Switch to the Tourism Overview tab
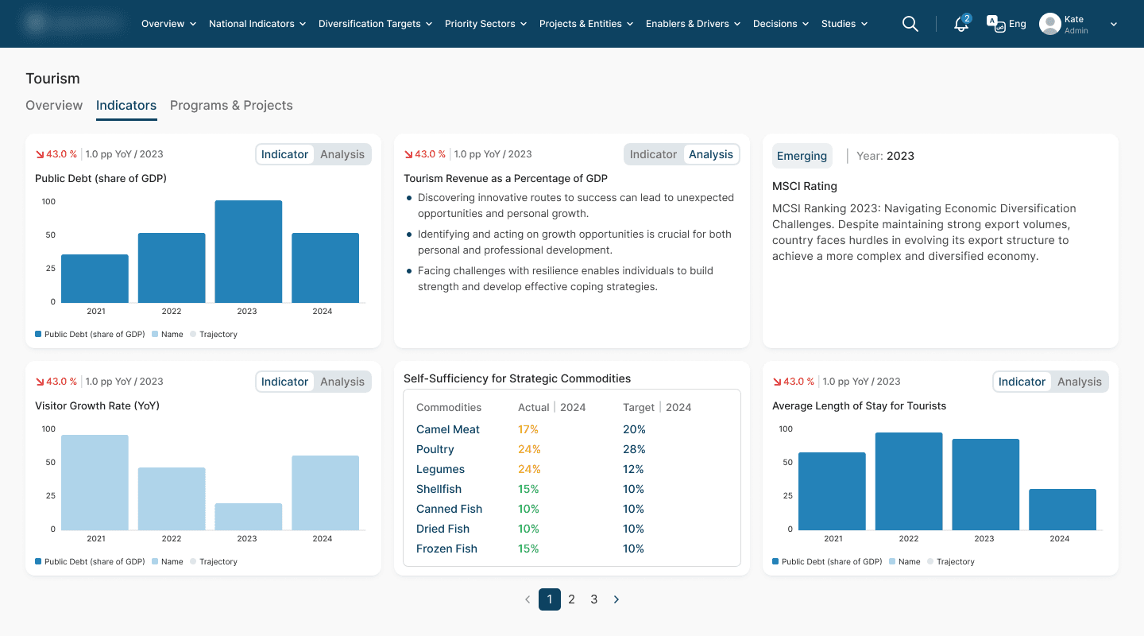The width and height of the screenshot is (1144, 636). pos(54,106)
